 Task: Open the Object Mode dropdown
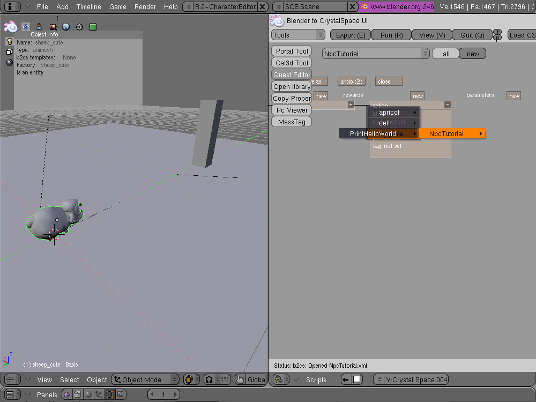click(145, 379)
